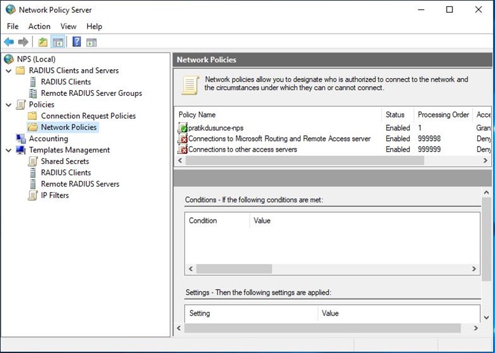
Task: Open the File menu
Action: pos(13,27)
